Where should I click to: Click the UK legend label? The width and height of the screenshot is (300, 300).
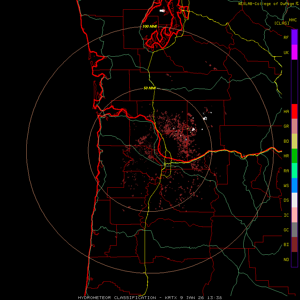point(286,52)
